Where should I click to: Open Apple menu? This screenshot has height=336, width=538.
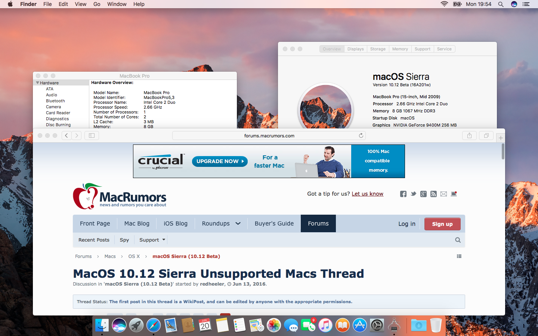coord(10,4)
